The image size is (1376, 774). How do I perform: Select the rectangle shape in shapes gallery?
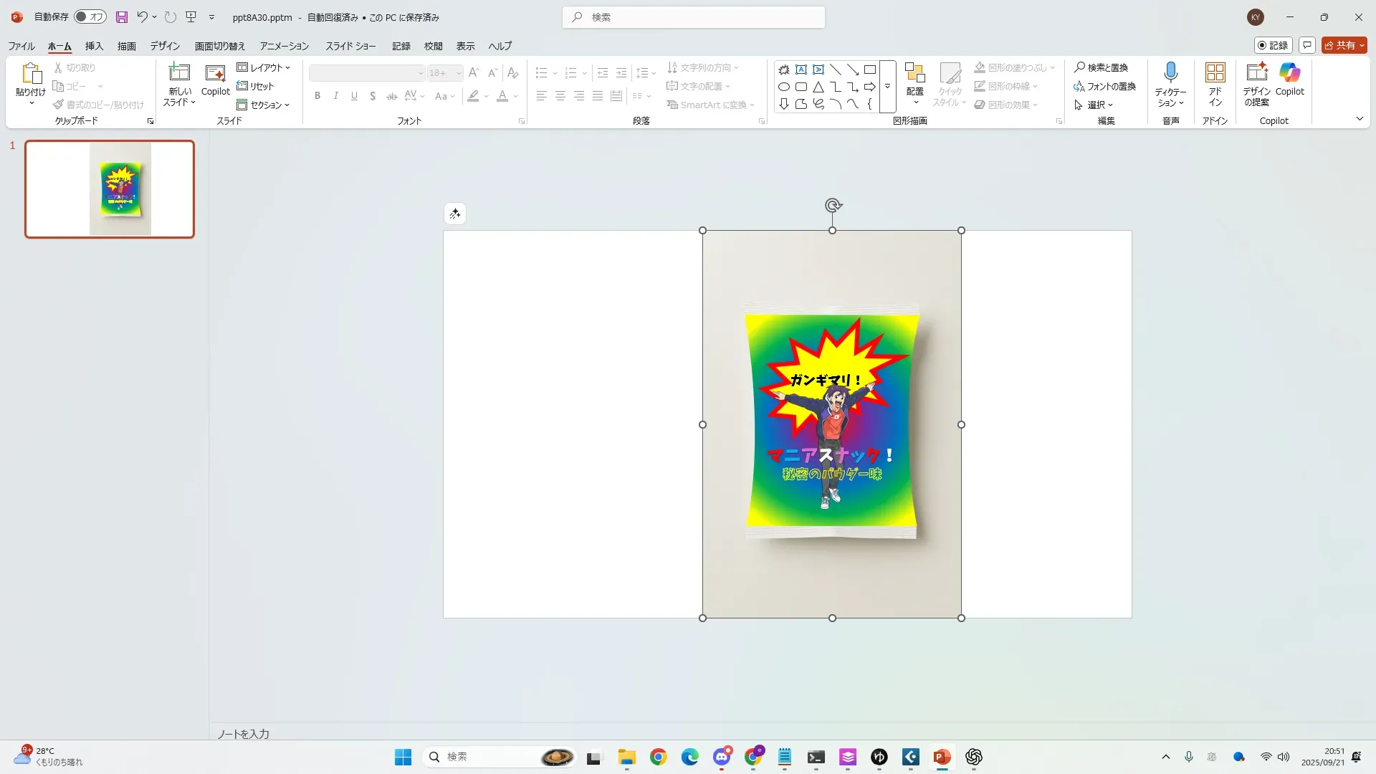coord(869,70)
